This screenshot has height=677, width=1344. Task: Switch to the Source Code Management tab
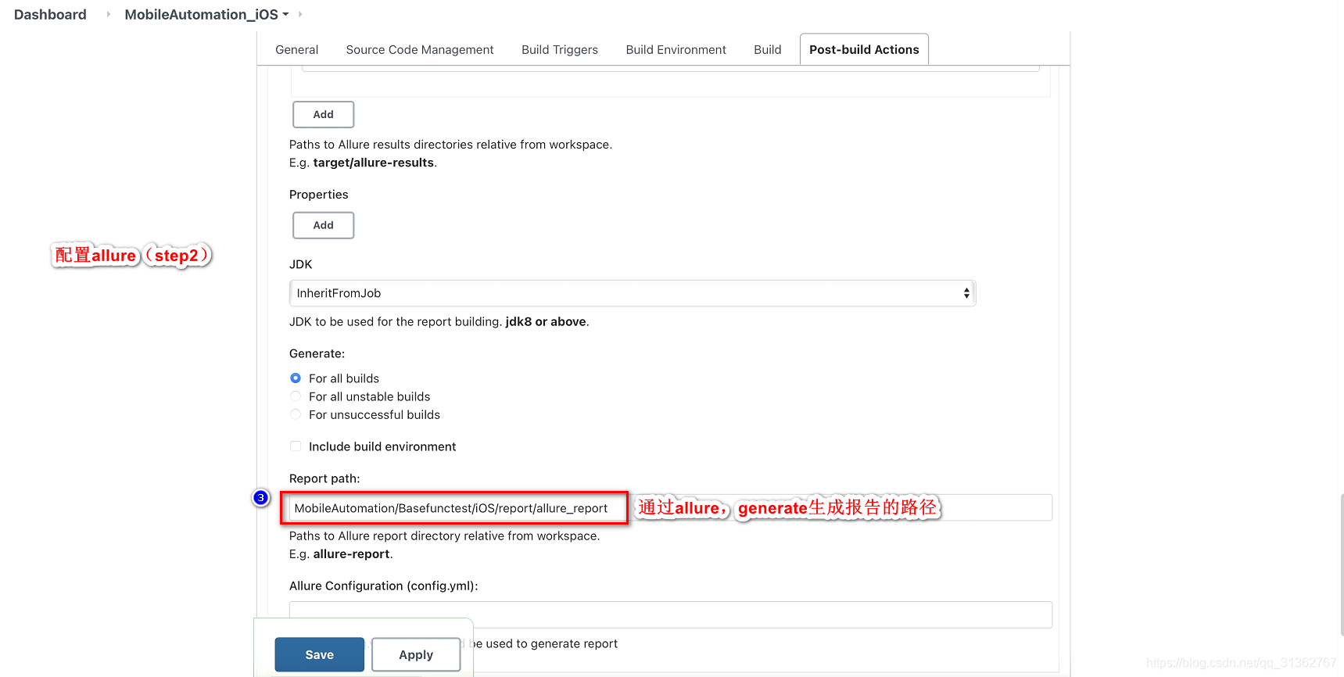420,49
